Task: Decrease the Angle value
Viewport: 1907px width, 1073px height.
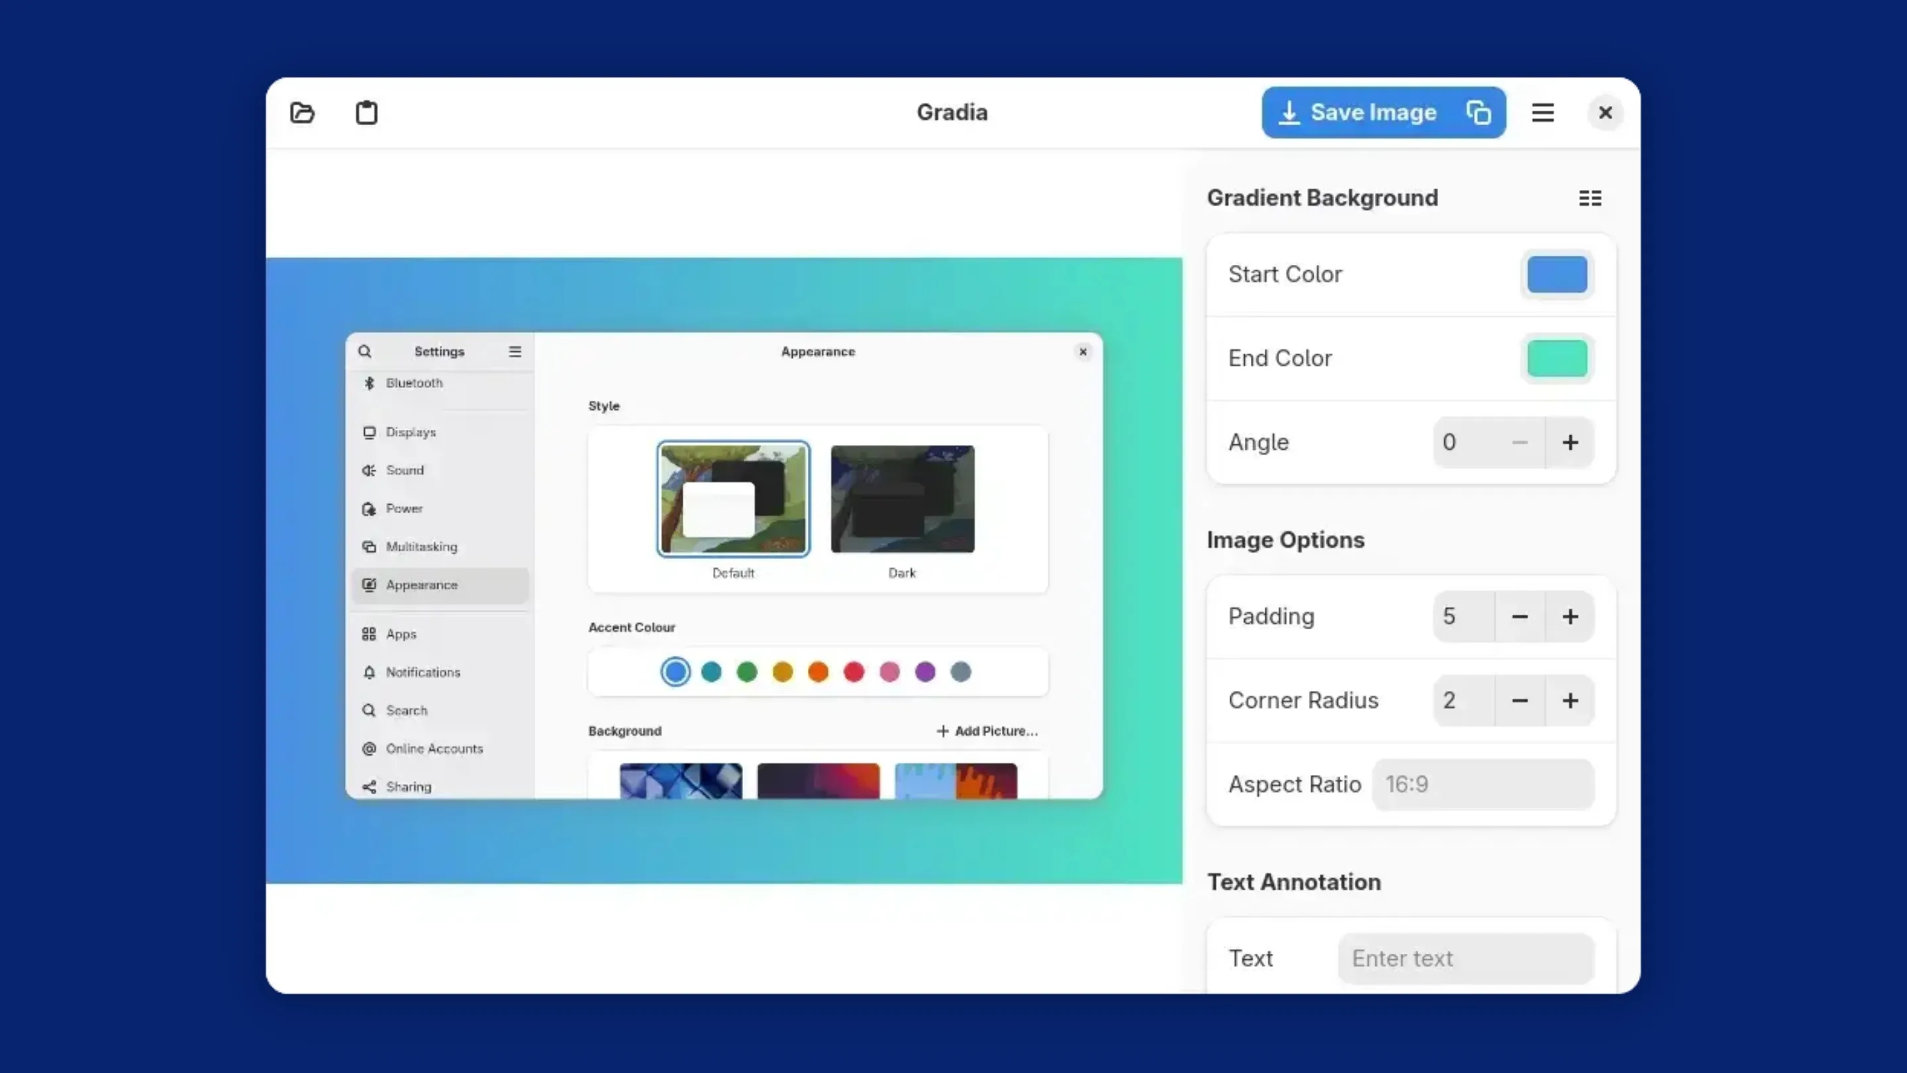Action: point(1520,443)
